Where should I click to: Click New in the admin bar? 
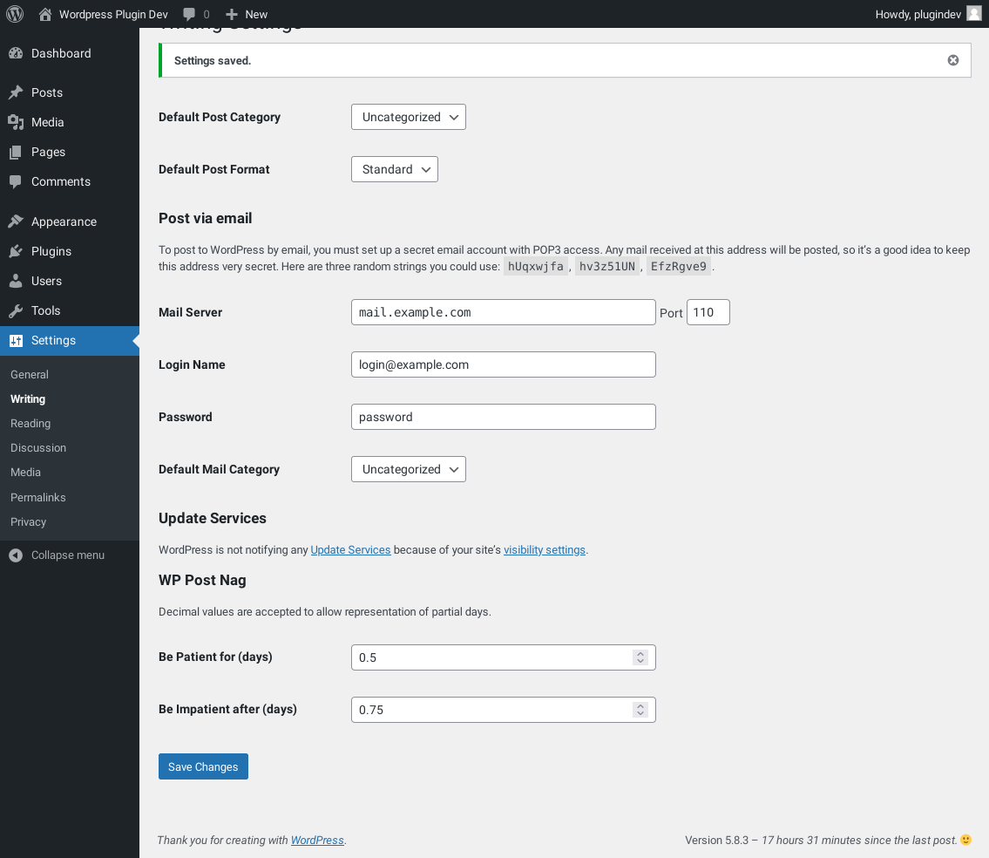pos(256,14)
